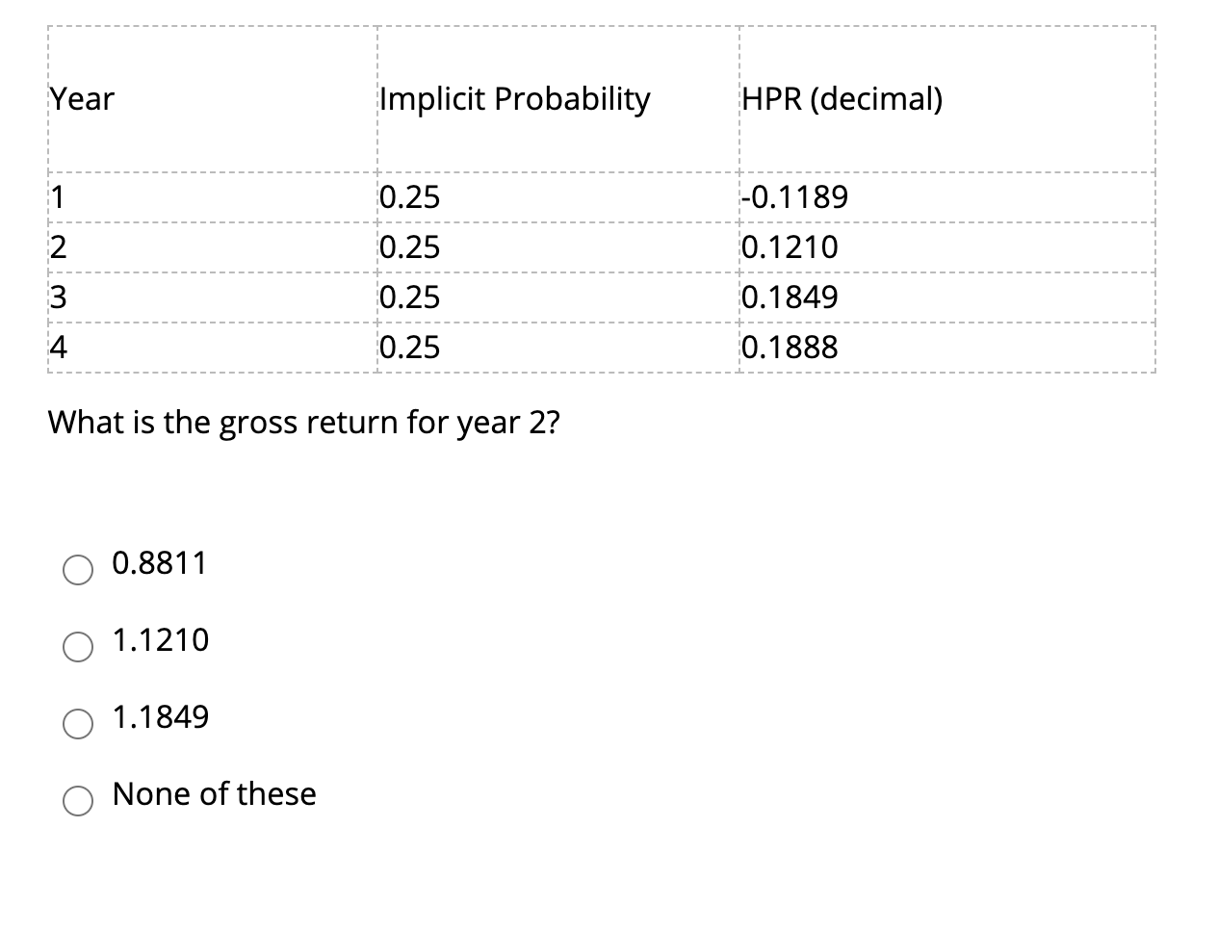Click the 0.8811 answer label text

pyautogui.click(x=158, y=563)
